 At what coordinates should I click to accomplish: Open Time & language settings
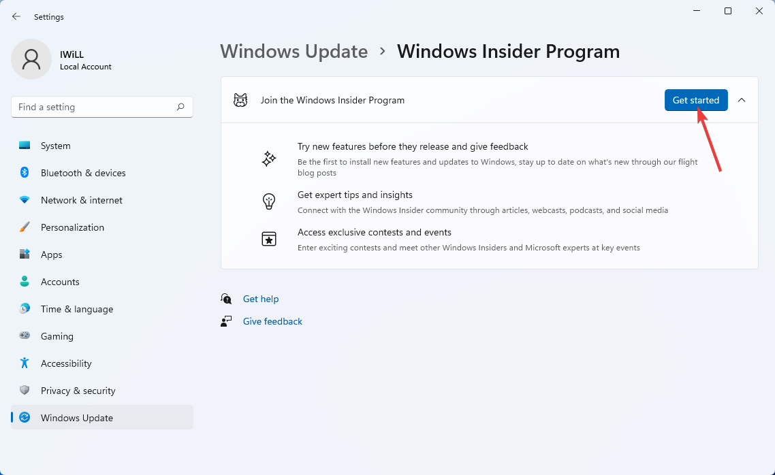tap(102, 308)
